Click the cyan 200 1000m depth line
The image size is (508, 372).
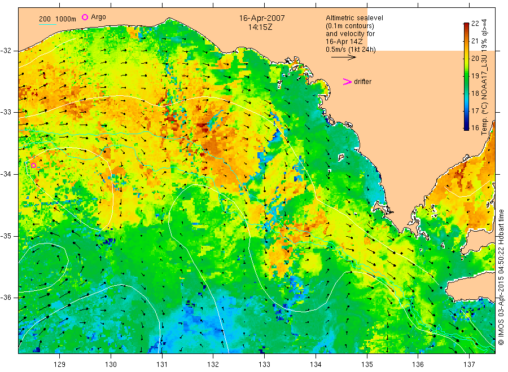(47, 24)
